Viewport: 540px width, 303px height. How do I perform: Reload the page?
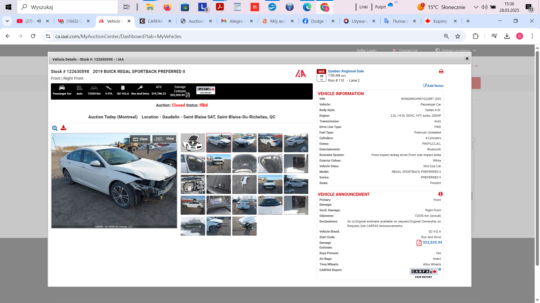point(33,36)
